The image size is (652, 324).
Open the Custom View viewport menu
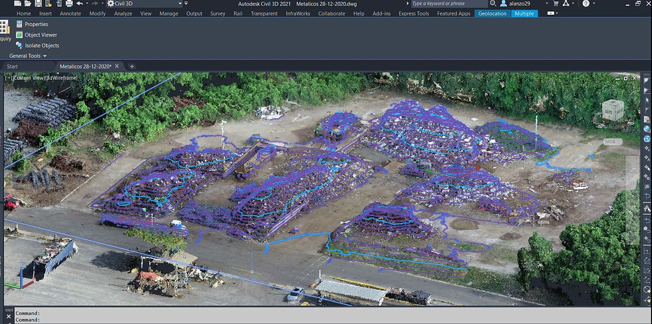(x=28, y=78)
